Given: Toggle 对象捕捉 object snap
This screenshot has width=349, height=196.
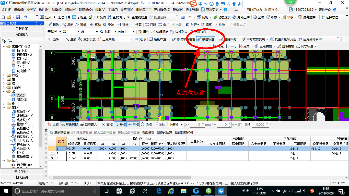Looking at the screenshot, I should (69, 124).
